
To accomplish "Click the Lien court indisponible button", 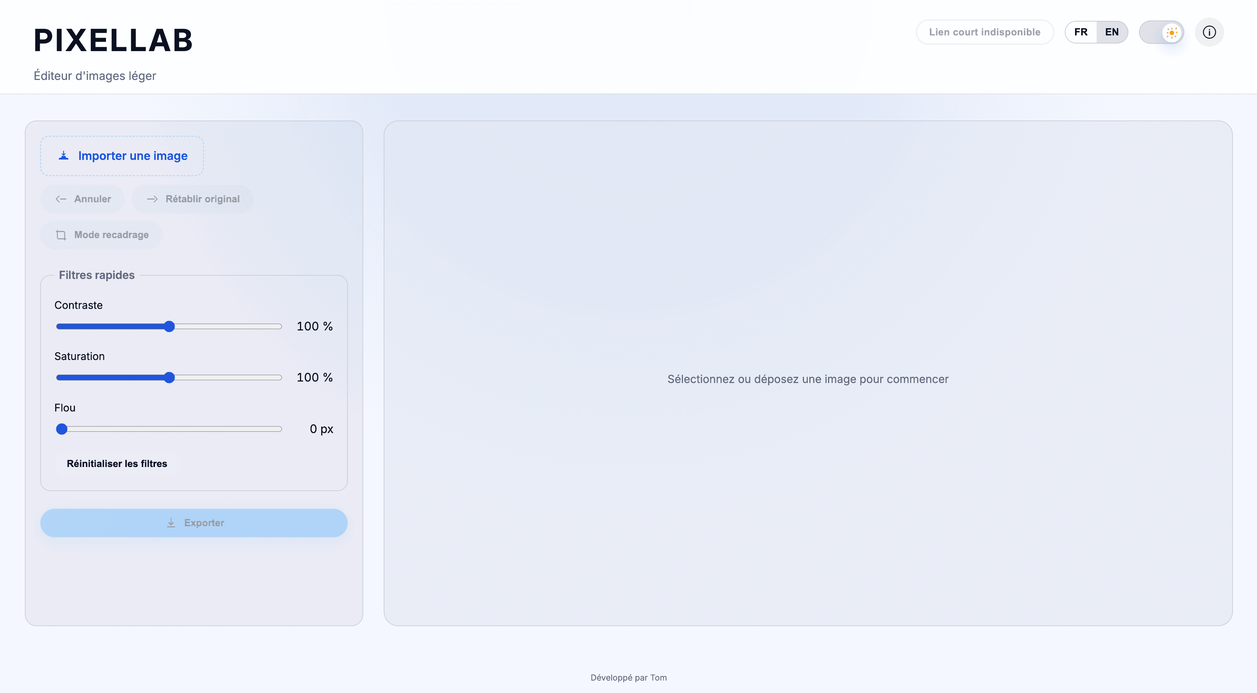I will (x=985, y=32).
